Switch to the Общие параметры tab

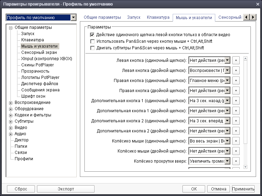102,17
